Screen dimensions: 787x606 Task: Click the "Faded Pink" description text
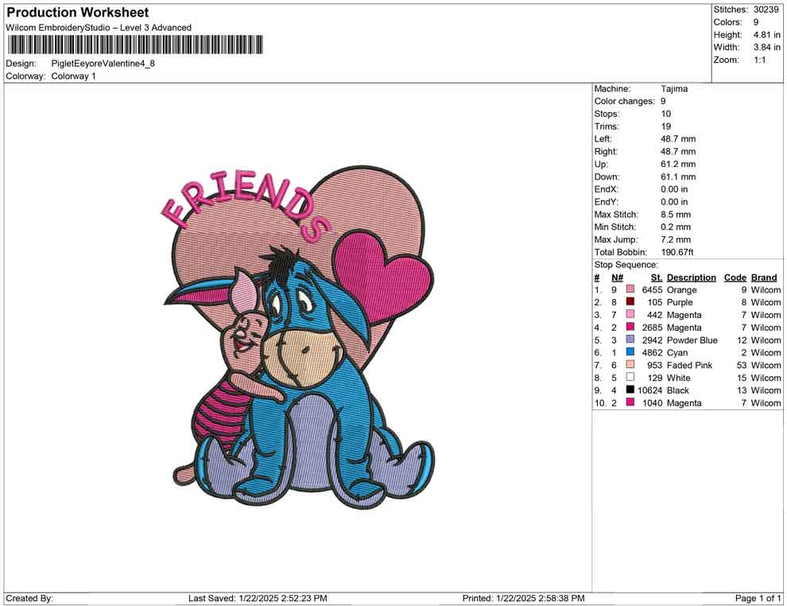690,365
